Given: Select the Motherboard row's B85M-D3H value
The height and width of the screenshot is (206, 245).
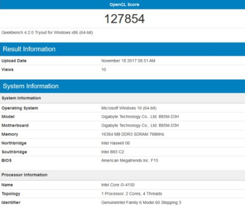Looking at the screenshot, I should (x=140, y=126).
